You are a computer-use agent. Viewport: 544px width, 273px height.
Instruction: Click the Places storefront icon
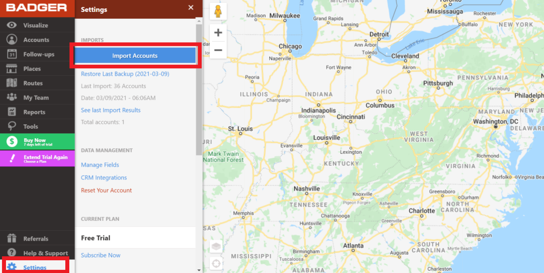[12, 69]
